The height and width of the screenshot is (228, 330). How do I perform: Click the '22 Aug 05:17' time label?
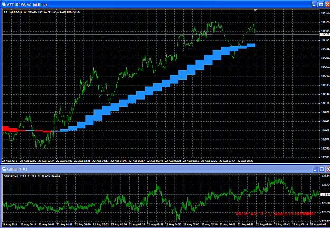click(x=137, y=161)
